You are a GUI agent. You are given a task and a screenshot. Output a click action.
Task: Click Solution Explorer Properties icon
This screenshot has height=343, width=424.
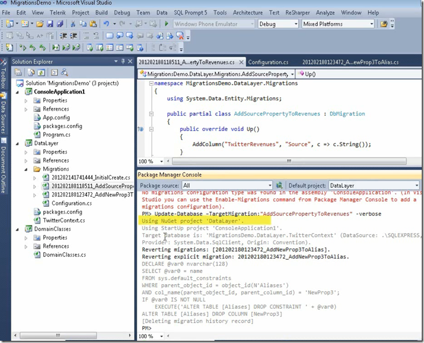point(18,72)
